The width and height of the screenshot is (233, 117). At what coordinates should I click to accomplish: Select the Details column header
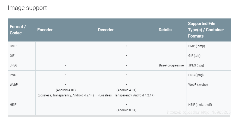[165, 30]
